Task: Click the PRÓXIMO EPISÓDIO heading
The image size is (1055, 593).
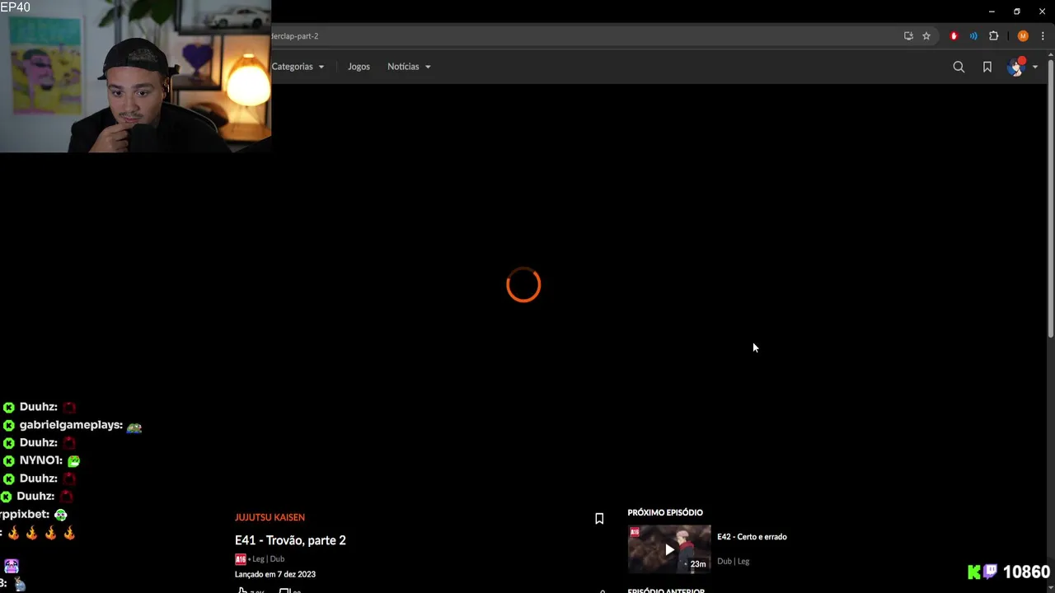Action: 665,512
